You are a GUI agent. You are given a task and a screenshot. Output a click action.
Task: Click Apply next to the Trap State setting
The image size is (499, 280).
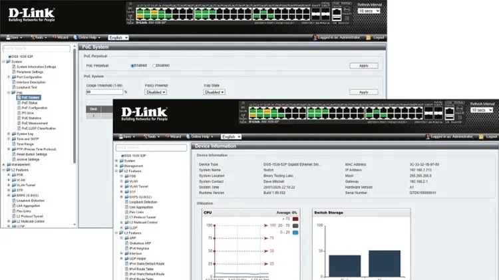363,92
